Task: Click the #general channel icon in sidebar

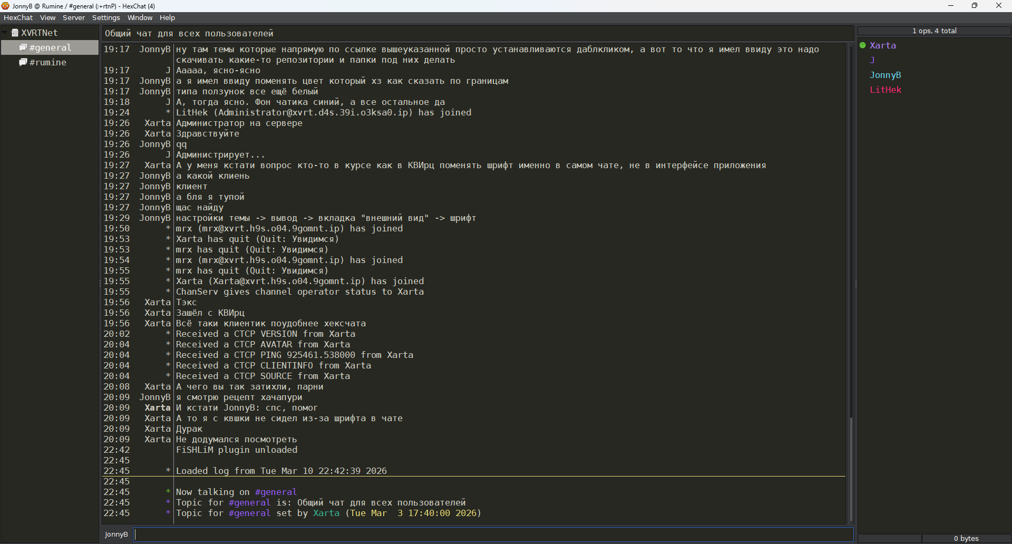Action: pyautogui.click(x=23, y=47)
